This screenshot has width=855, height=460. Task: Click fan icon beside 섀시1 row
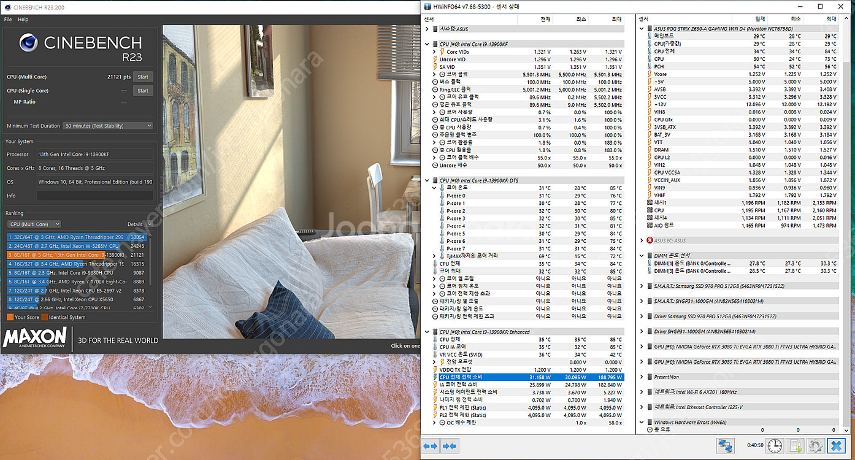(650, 202)
